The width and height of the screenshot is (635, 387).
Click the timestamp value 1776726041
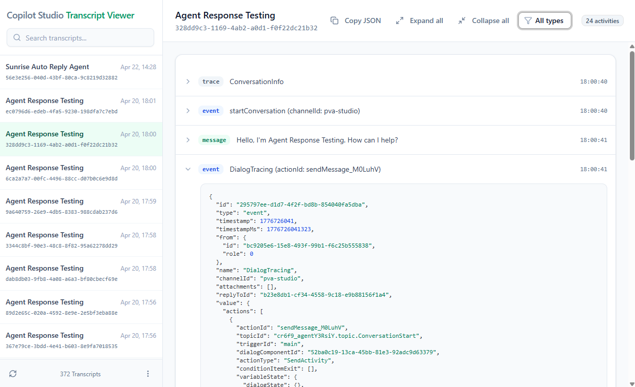278,221
